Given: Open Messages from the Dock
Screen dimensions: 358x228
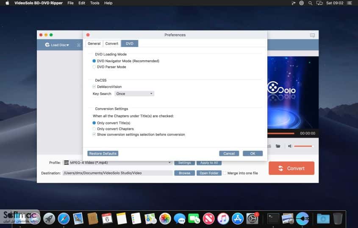Looking at the screenshot, I should [x=180, y=219].
